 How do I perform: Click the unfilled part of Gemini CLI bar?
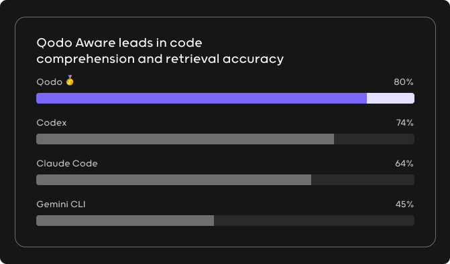click(x=314, y=221)
